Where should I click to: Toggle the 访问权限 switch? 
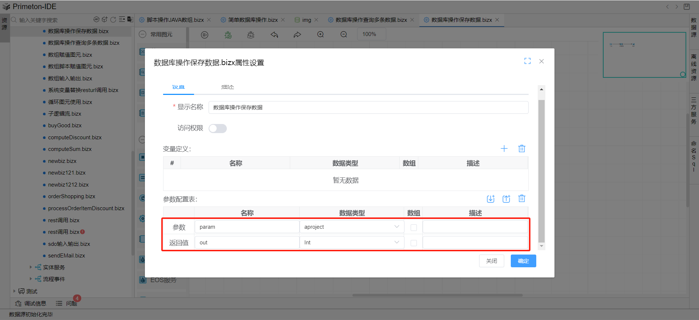pyautogui.click(x=217, y=128)
